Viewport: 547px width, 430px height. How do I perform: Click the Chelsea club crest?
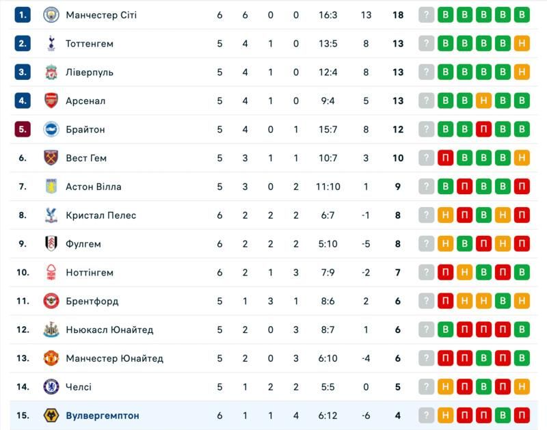[x=51, y=387]
